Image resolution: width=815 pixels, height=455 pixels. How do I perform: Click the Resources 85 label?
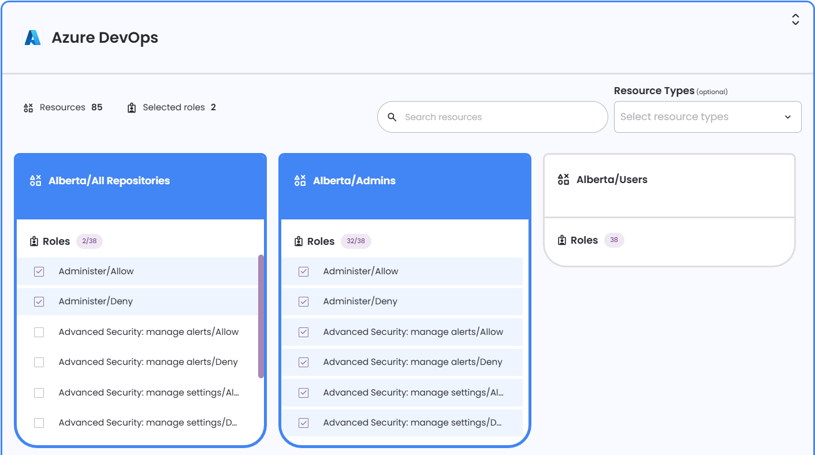[71, 107]
